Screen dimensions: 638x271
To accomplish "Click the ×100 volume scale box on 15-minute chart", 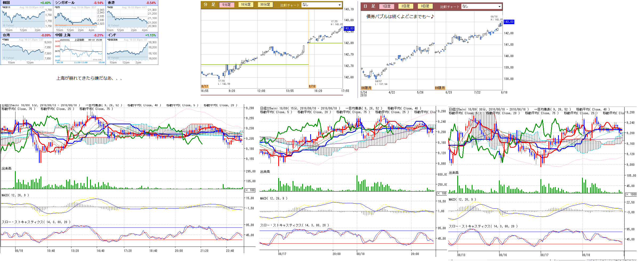I will click(442, 193).
